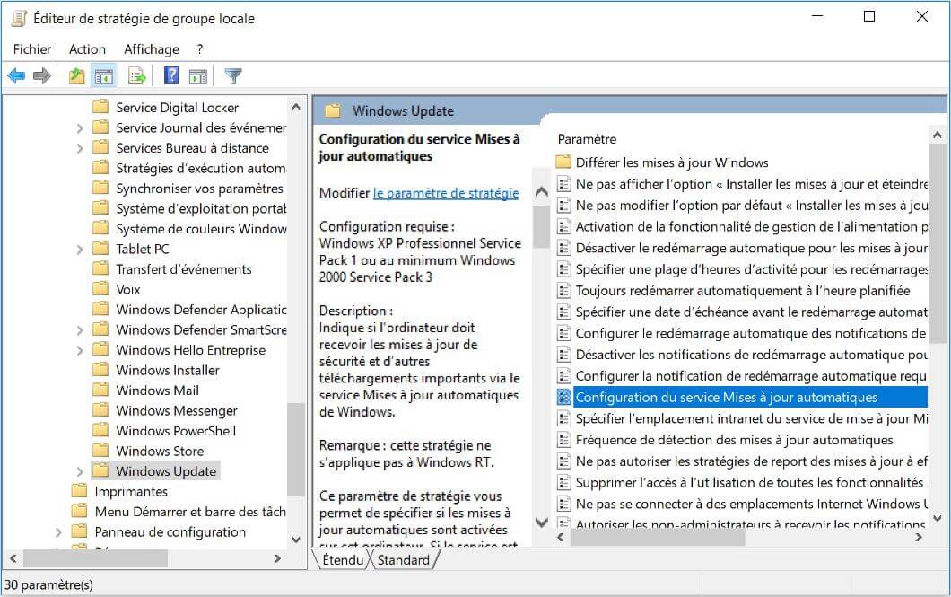The image size is (951, 597).
Task: Maximize the Éditeur de stratégie de groupe window
Action: pyautogui.click(x=869, y=16)
